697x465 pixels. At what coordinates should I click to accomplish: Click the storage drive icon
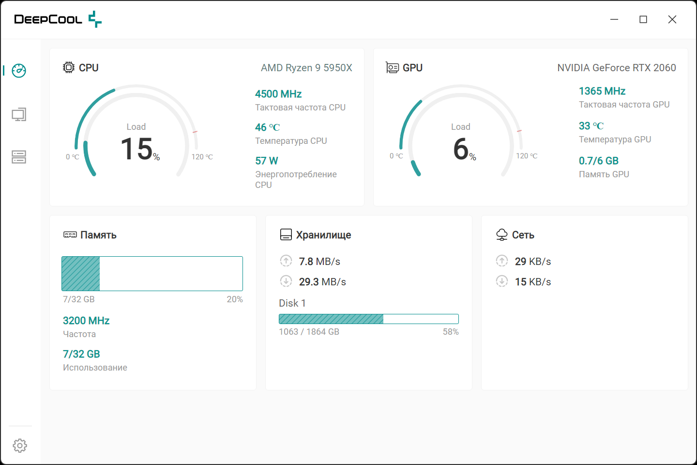(x=286, y=235)
